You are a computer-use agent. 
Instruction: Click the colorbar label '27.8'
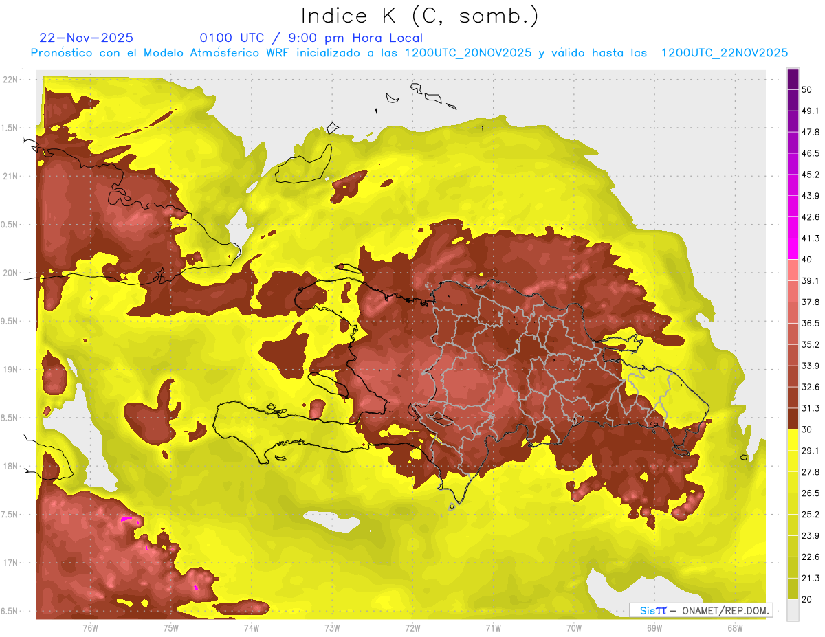(810, 472)
